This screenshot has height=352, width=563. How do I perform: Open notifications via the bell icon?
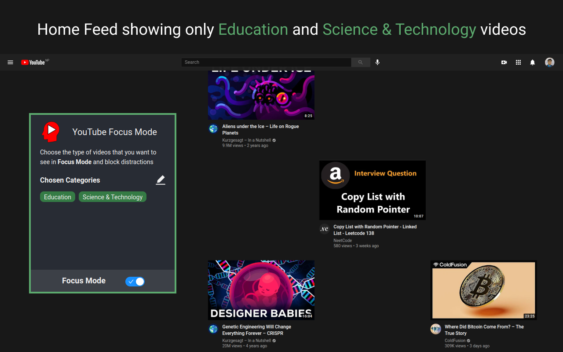click(x=532, y=62)
